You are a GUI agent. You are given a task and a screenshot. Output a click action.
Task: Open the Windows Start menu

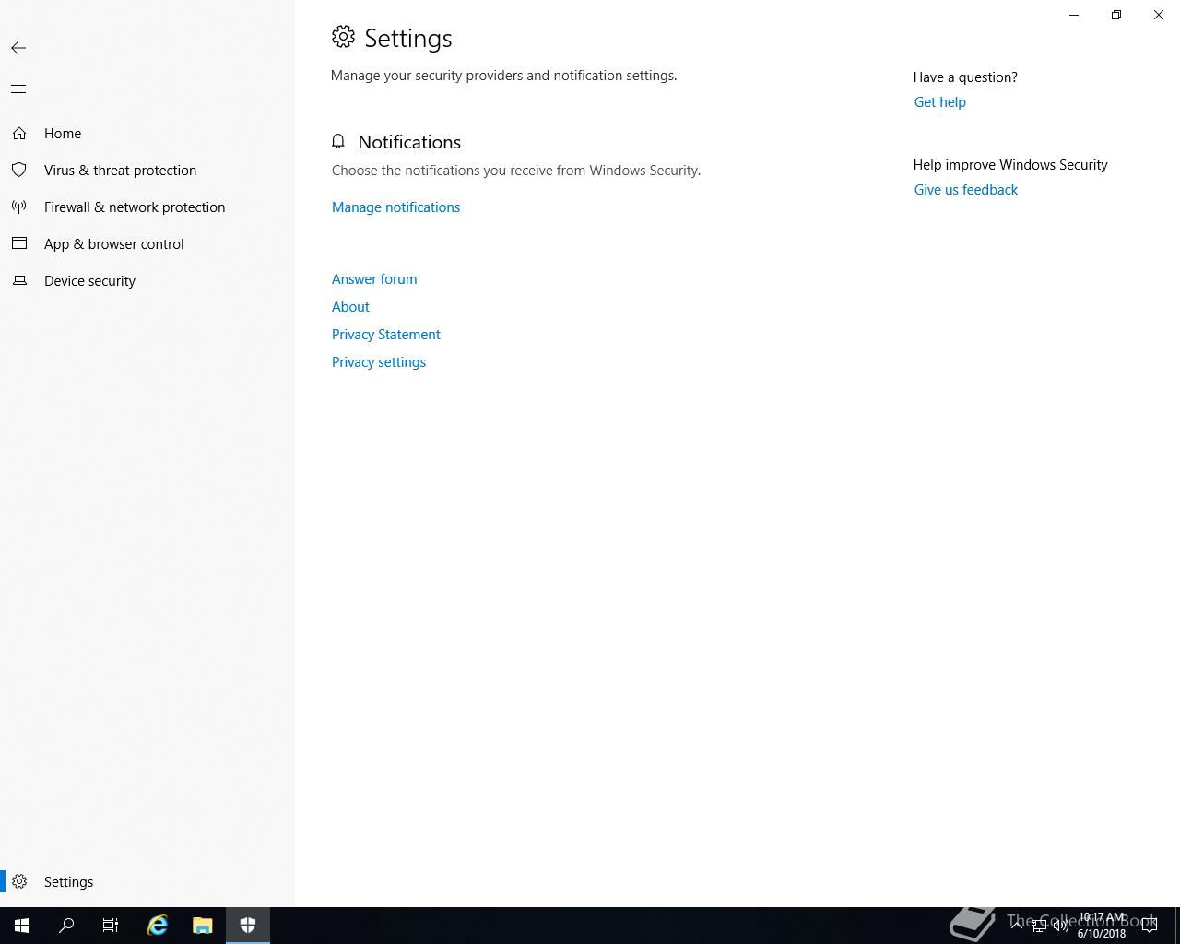pyautogui.click(x=22, y=926)
